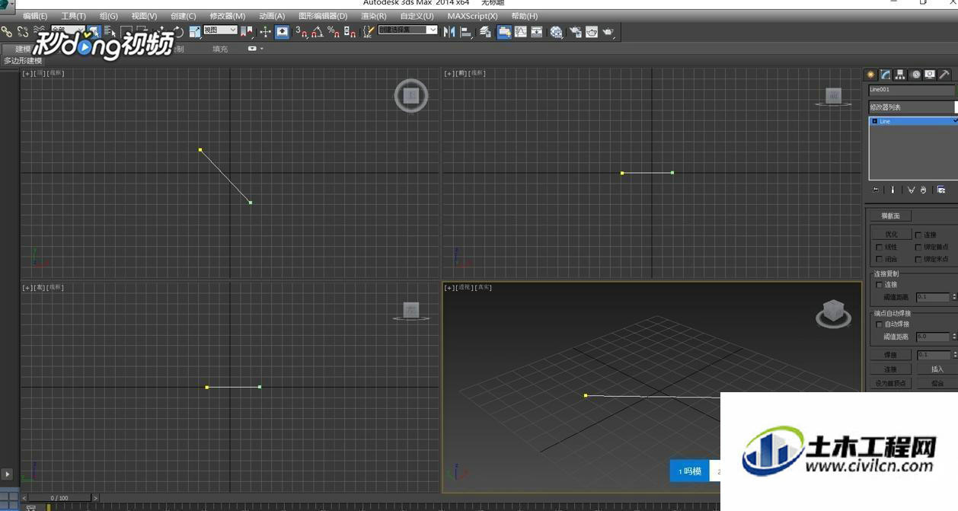Toggle the Graphite ribbon icon
Viewport: 958px width, 511px height.
(x=504, y=32)
